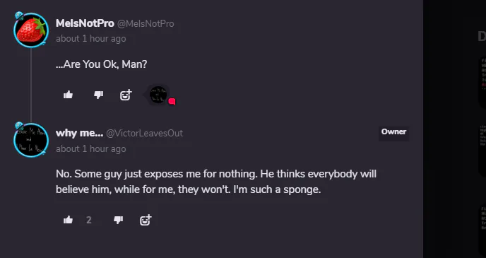
Task: Open the @VictorLeavesOut handle link
Action: point(144,133)
